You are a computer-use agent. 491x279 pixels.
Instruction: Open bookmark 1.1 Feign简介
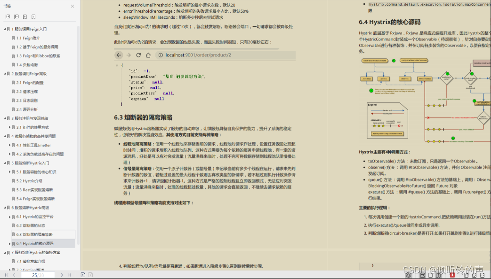click(28, 38)
